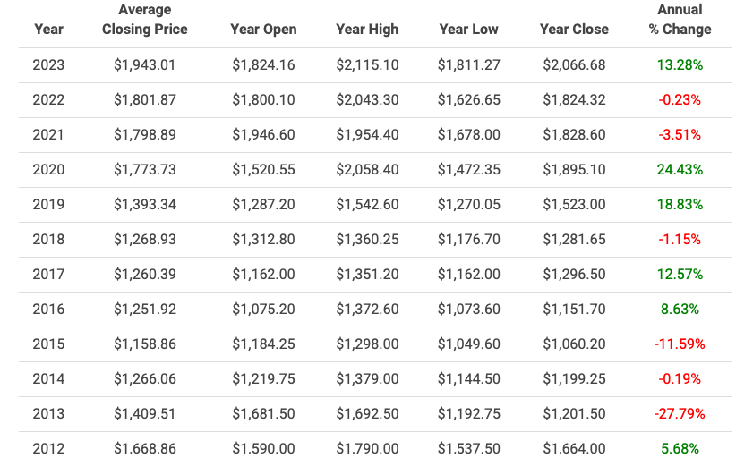Click the Year column header
This screenshot has width=753, height=458.
pyautogui.click(x=48, y=30)
